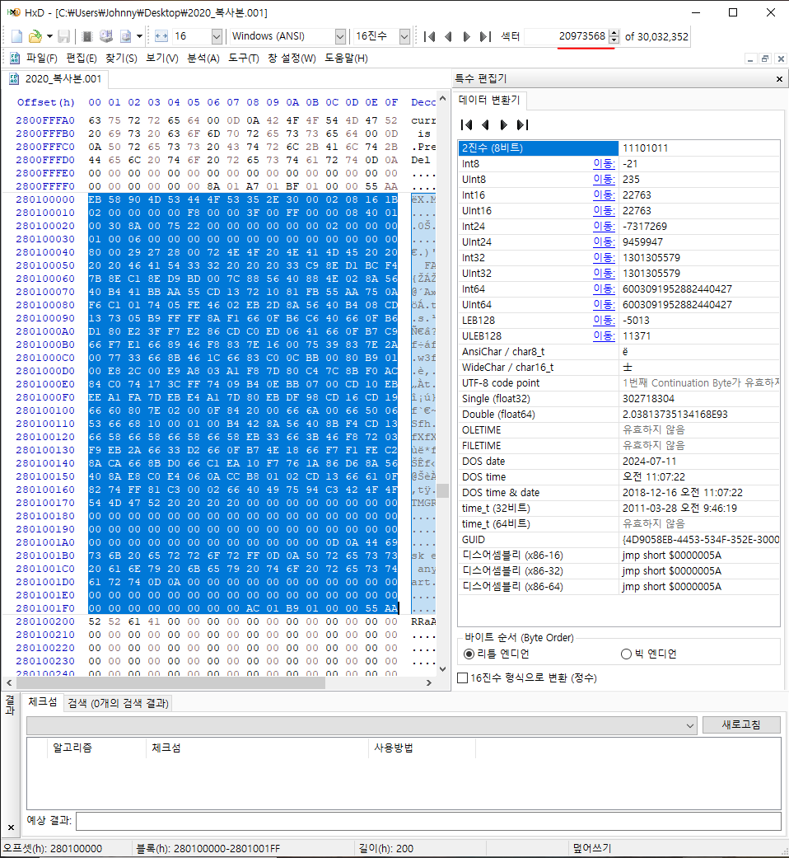Click 이동 link in ULEB128 row
This screenshot has height=858, width=789.
[605, 336]
